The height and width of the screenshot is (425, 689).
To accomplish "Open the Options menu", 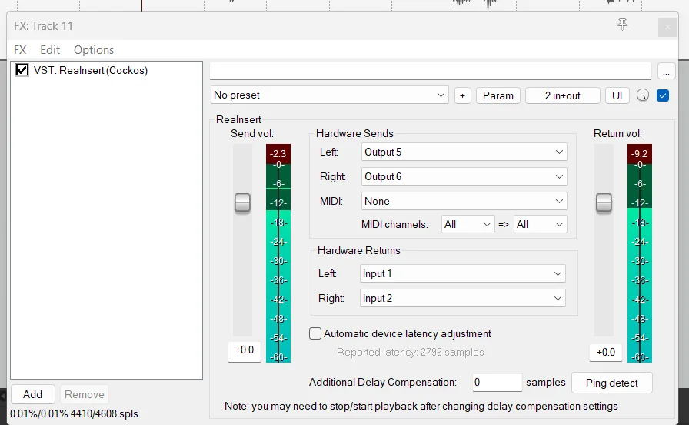I will pyautogui.click(x=94, y=50).
